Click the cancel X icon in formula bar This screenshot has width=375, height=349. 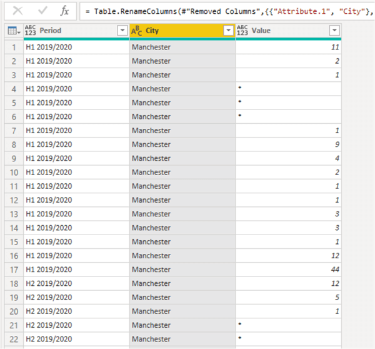pyautogui.click(x=18, y=11)
